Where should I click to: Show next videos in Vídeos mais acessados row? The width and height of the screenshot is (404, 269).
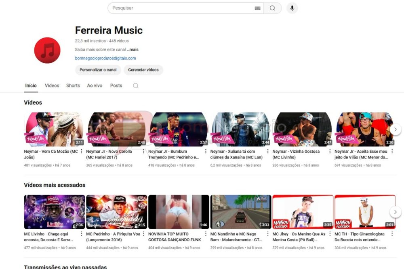pos(396,212)
